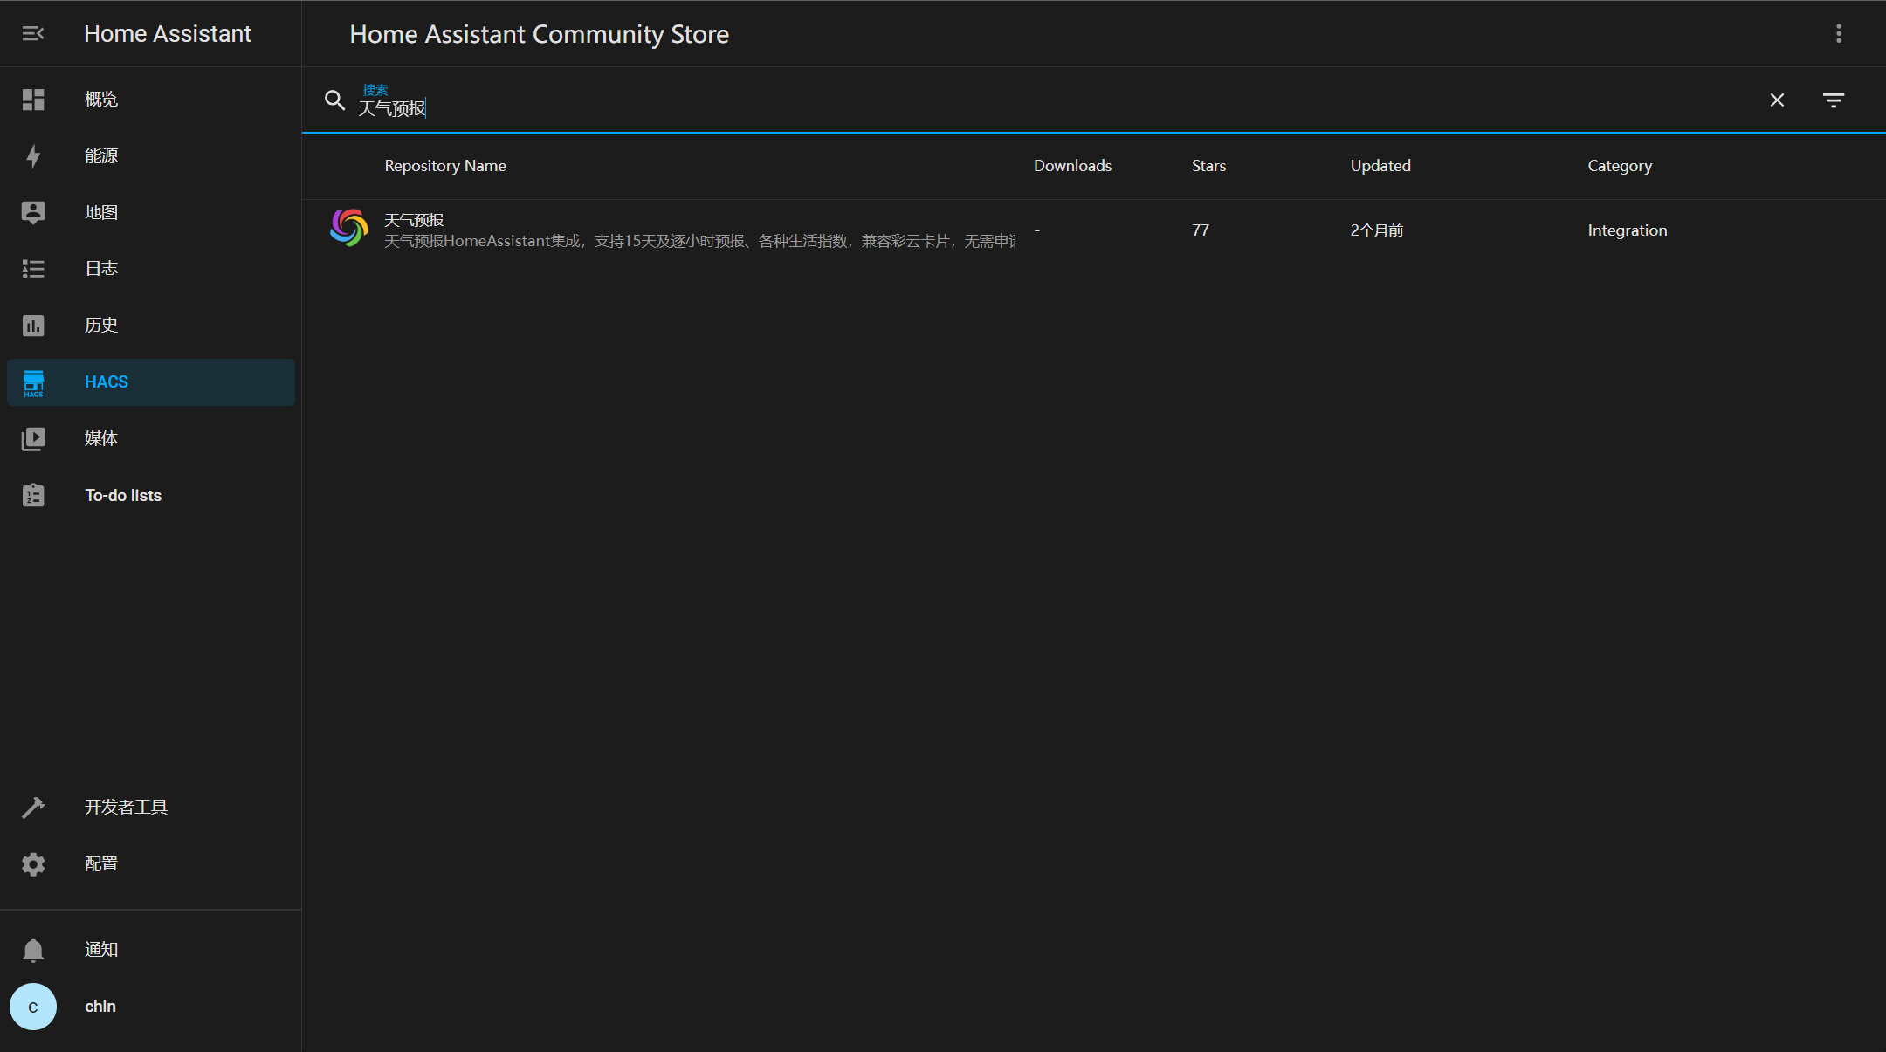Open 地图 in the sidebar
Viewport: 1886px width, 1052px height.
point(151,212)
